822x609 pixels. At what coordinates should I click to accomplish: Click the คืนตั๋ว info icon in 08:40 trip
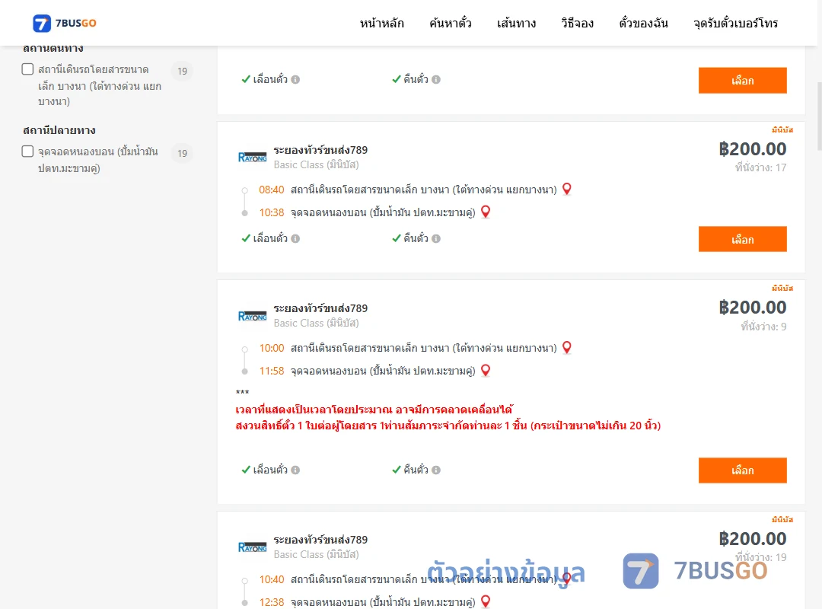(436, 239)
